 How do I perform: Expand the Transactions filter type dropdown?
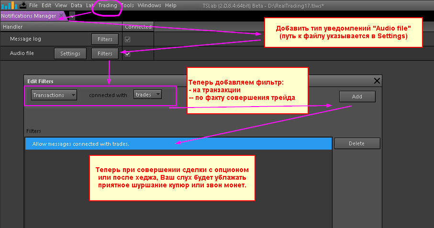pyautogui.click(x=54, y=95)
